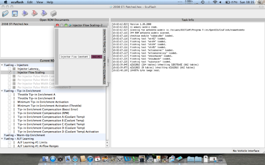Image resolution: width=265 pixels, height=165 pixels.
Task: Open iCal calendar icon in the Dock
Action: tap(98, 159)
